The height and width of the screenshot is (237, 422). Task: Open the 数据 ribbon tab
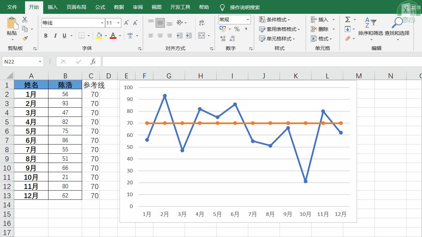click(119, 7)
